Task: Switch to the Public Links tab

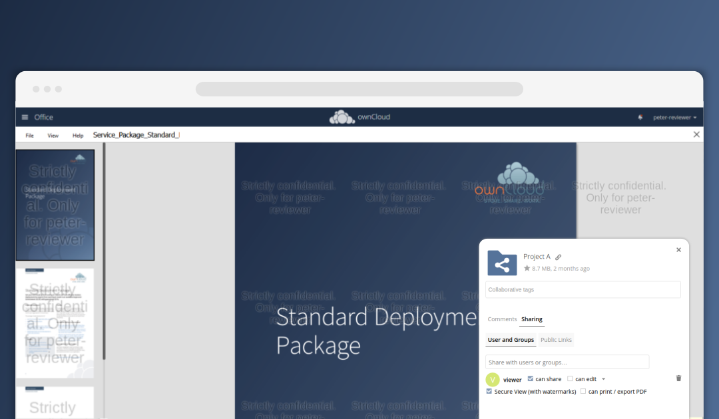Action: (x=556, y=340)
